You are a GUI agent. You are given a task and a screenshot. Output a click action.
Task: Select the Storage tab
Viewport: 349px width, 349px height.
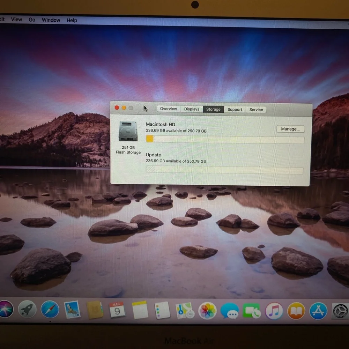click(x=213, y=109)
